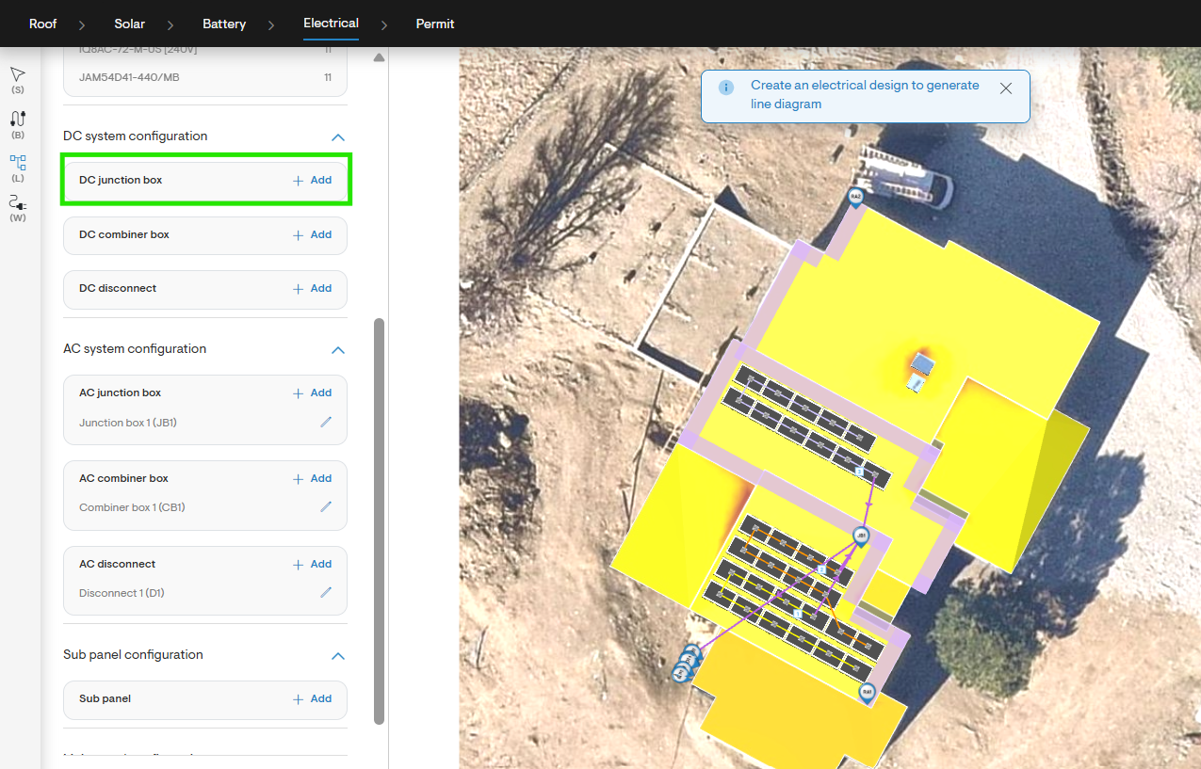The image size is (1201, 769).
Task: Go to the Battery step
Action: (x=223, y=24)
